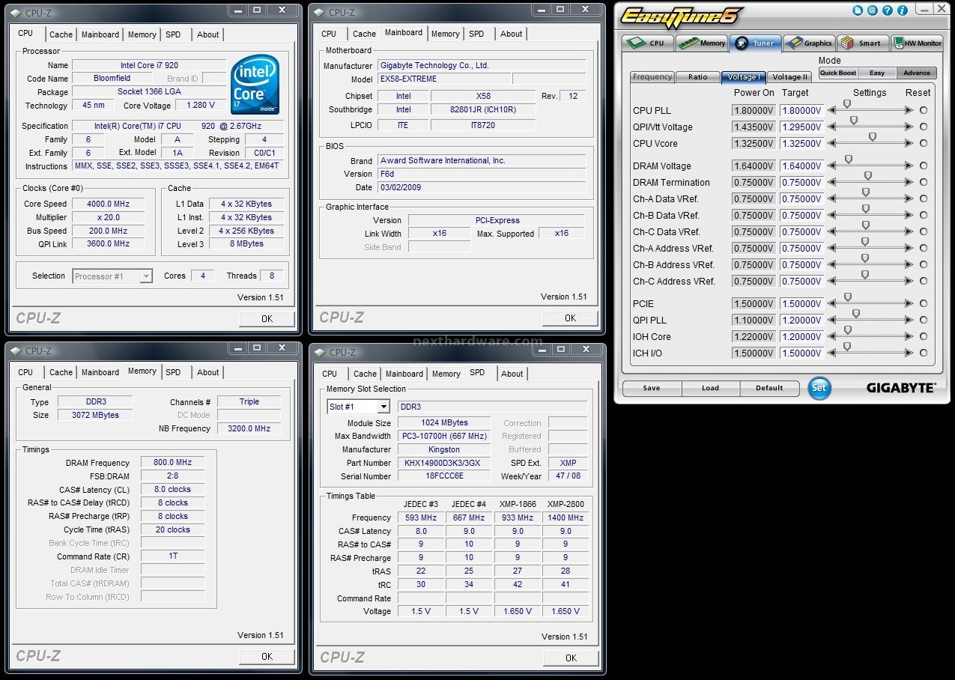Click the QPI PLL slider thumb
The width and height of the screenshot is (955, 680).
pos(855,314)
